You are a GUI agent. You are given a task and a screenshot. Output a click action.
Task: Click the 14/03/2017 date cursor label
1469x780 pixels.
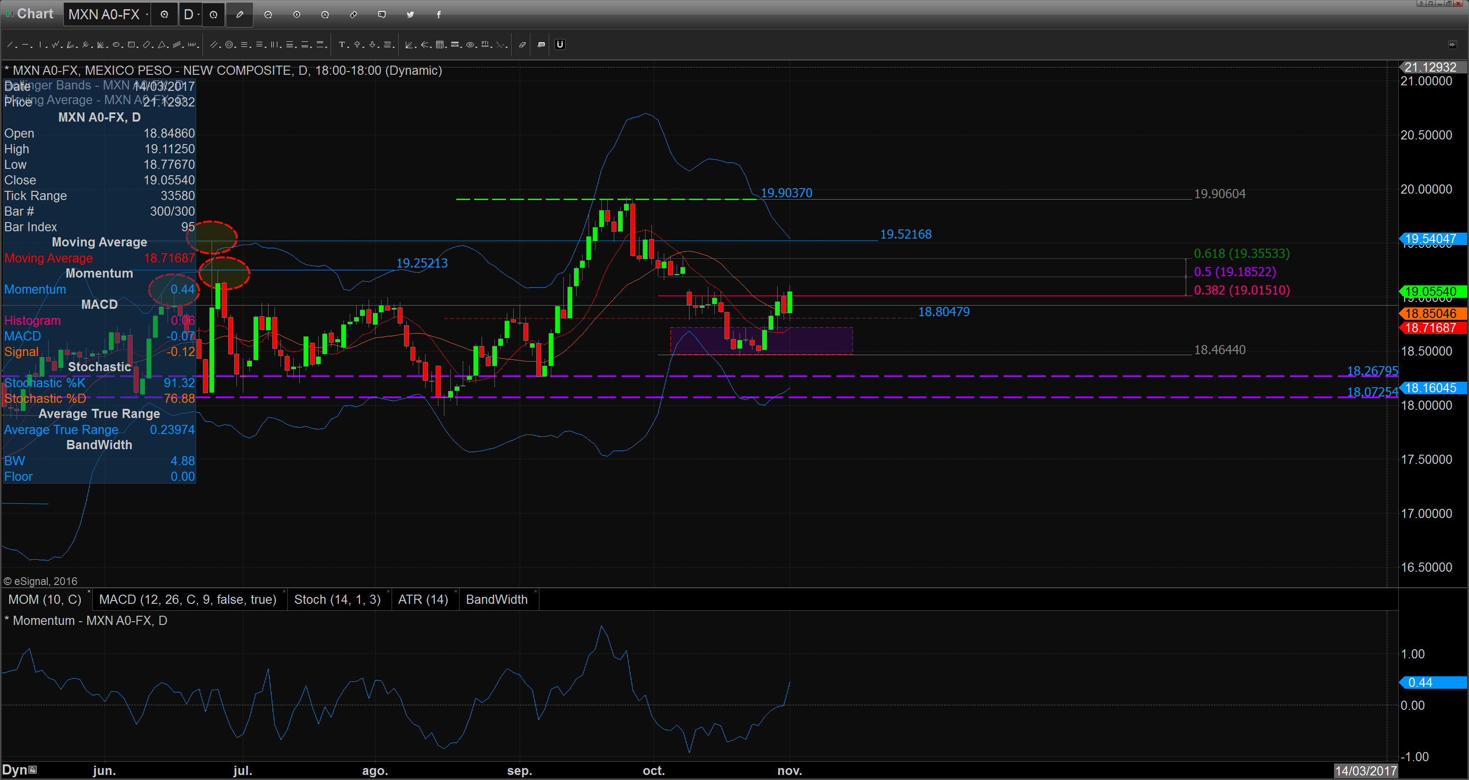coord(1366,771)
